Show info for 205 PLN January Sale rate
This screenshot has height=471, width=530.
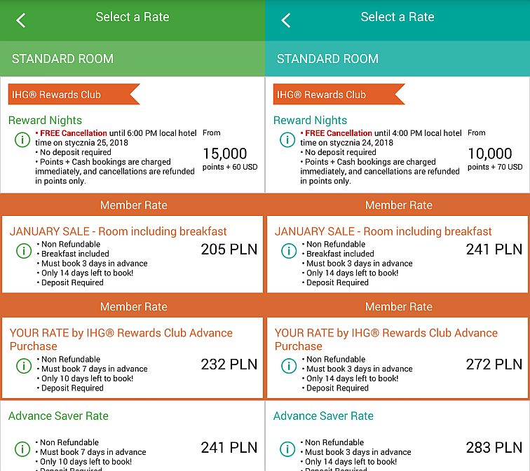point(24,251)
